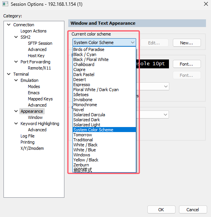Open the Logon Actions category
Screen dimensions: 211x217
click(x=34, y=31)
